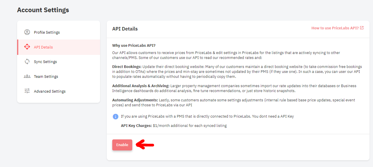373x167 pixels.
Task: Open the Profile Settings menu item
Action: tap(59, 32)
